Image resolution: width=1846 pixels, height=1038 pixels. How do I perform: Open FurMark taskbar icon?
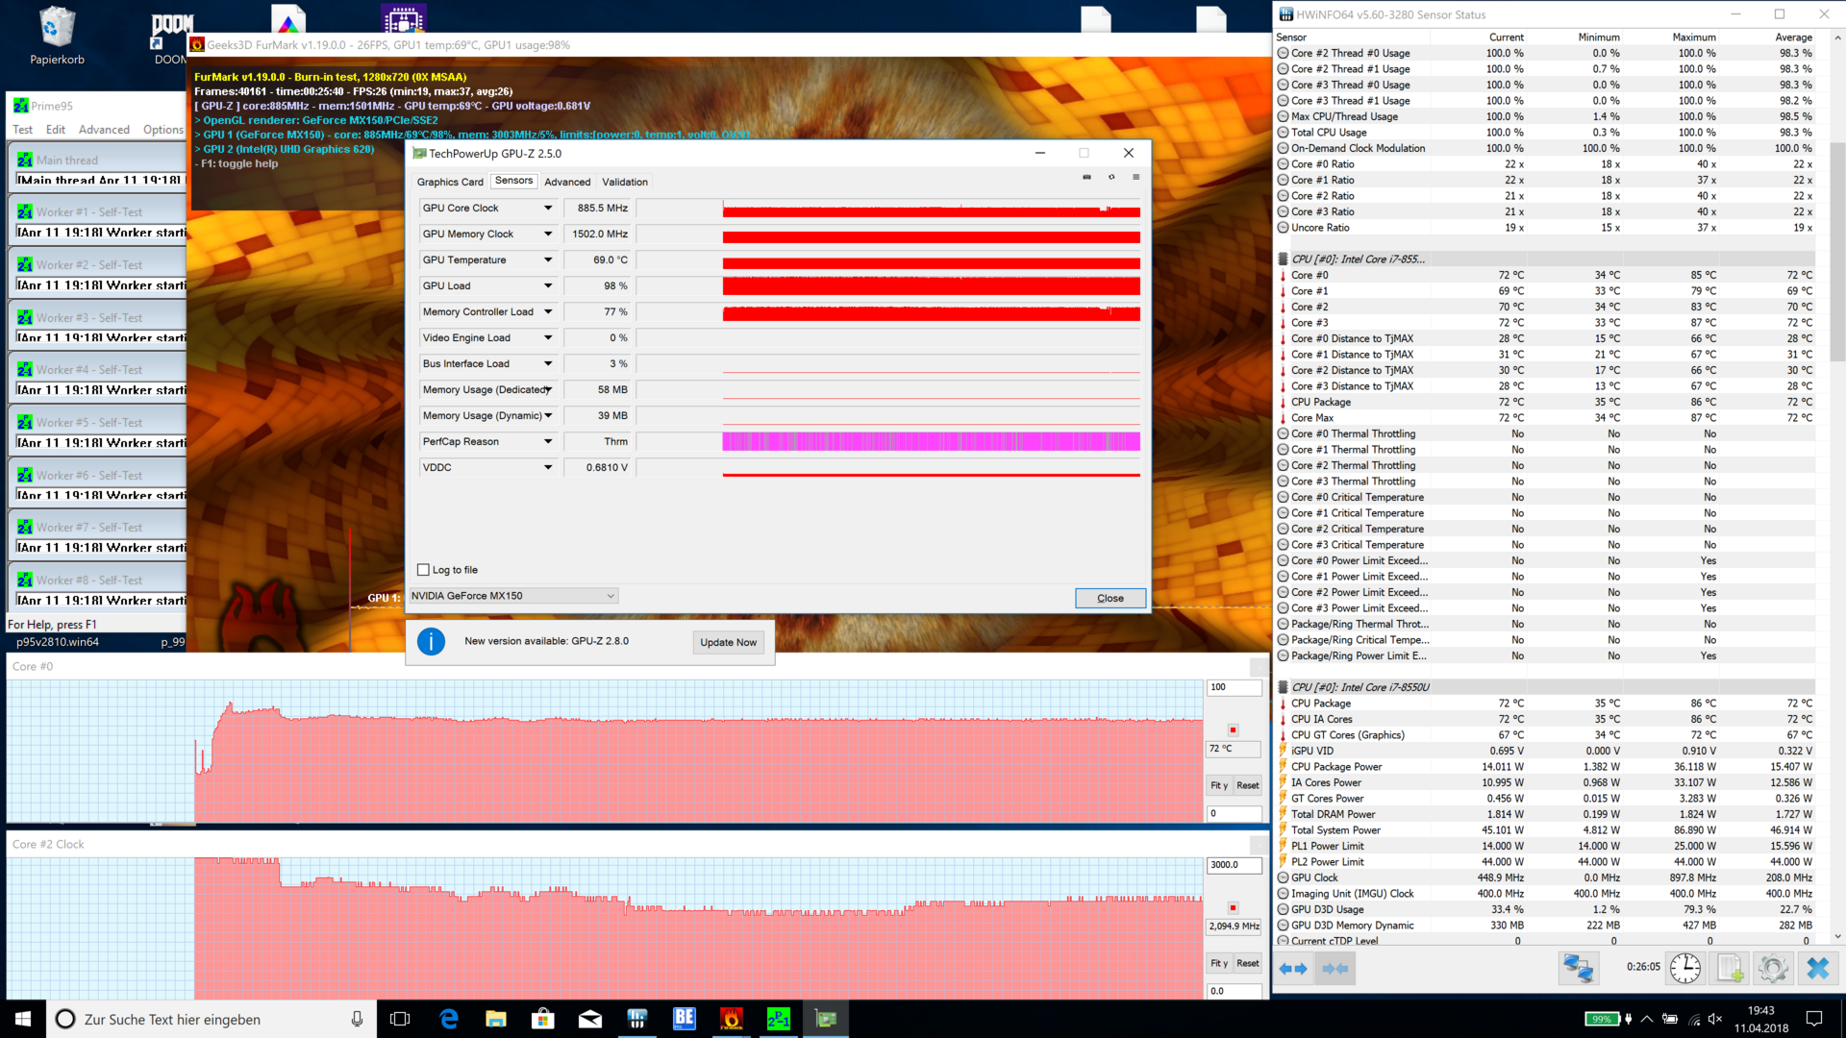[x=732, y=1019]
